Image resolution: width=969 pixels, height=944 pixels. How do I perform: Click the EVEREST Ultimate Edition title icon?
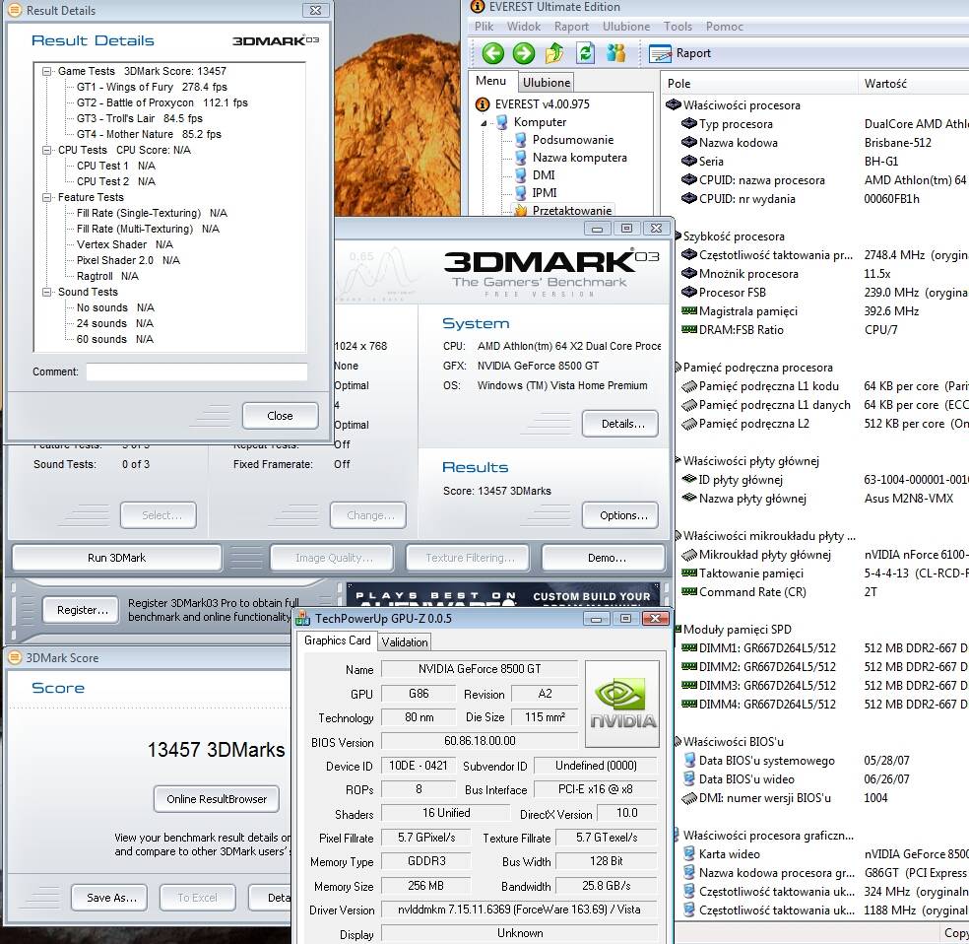point(477,7)
